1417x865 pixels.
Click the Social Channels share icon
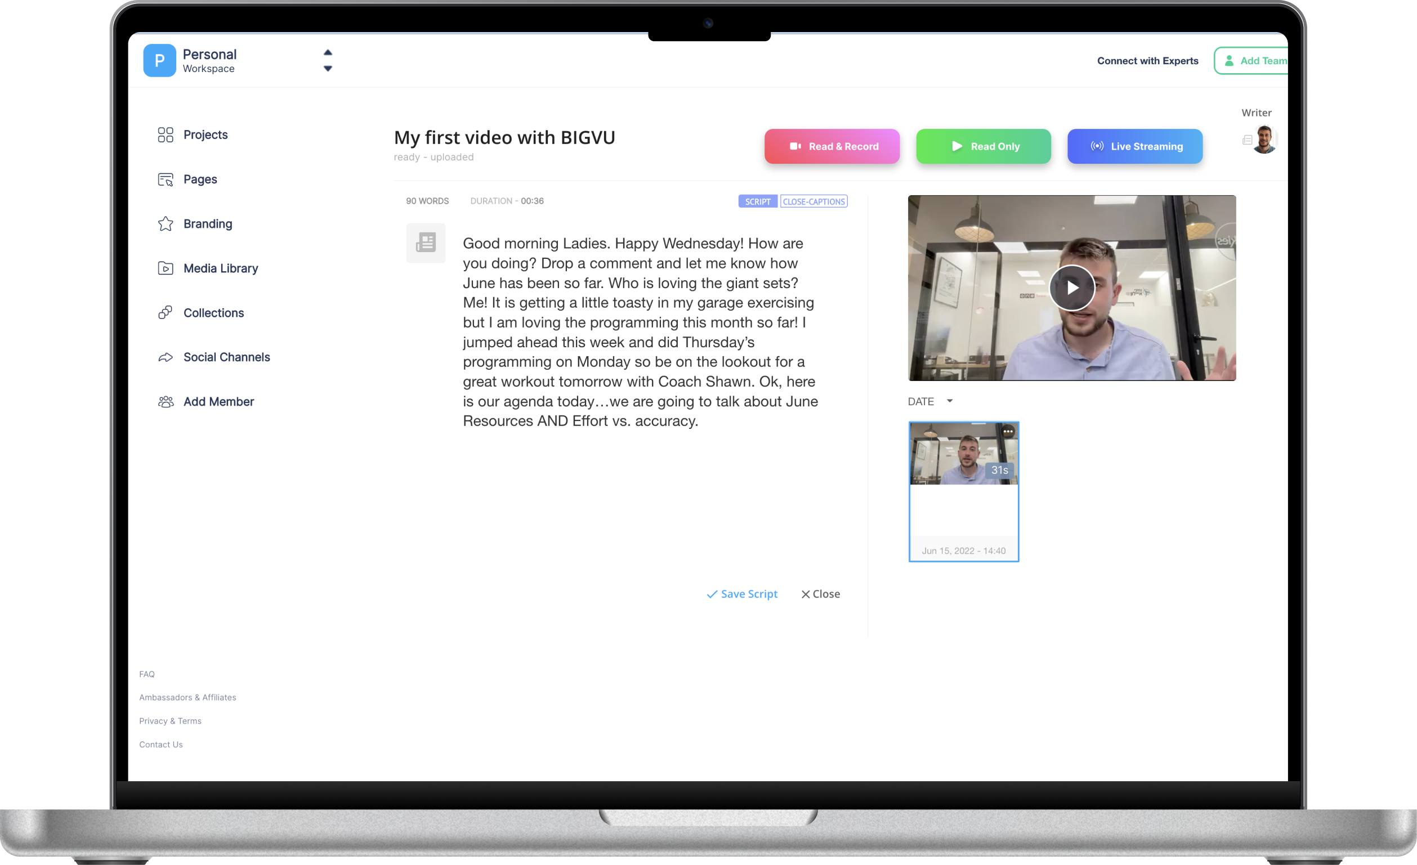pyautogui.click(x=165, y=357)
